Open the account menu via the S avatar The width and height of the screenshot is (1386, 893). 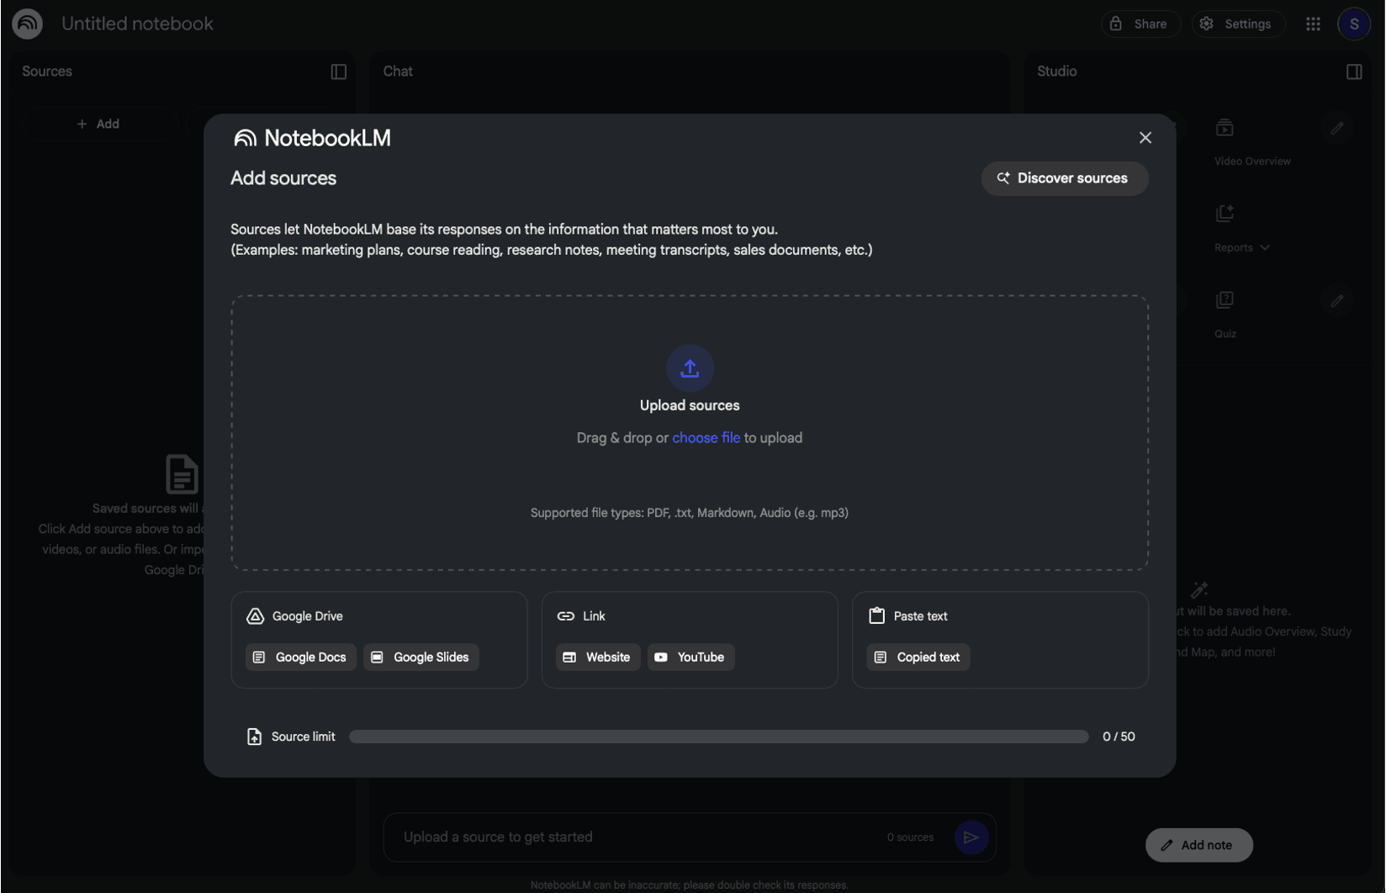(x=1353, y=24)
